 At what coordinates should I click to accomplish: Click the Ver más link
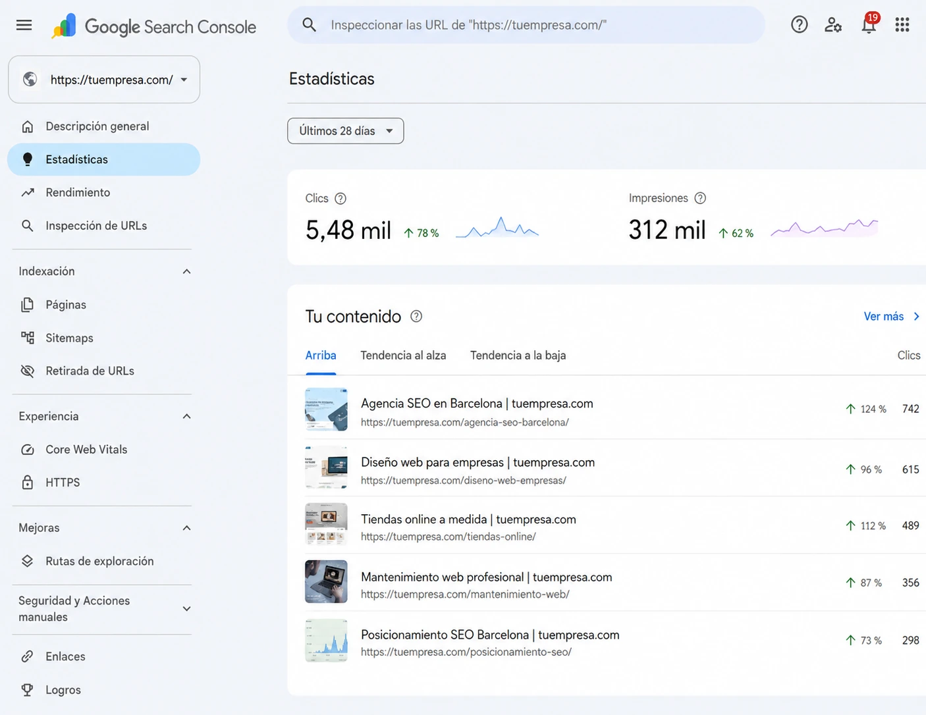pos(884,317)
